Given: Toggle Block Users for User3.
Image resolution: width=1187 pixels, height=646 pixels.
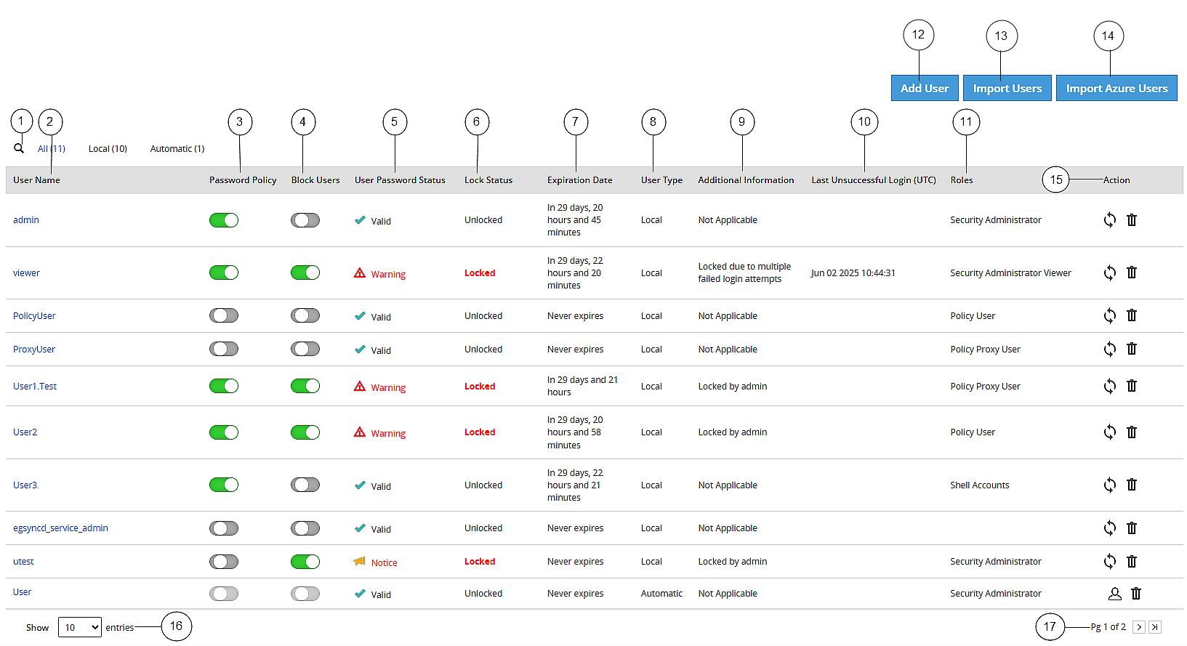Looking at the screenshot, I should (305, 485).
